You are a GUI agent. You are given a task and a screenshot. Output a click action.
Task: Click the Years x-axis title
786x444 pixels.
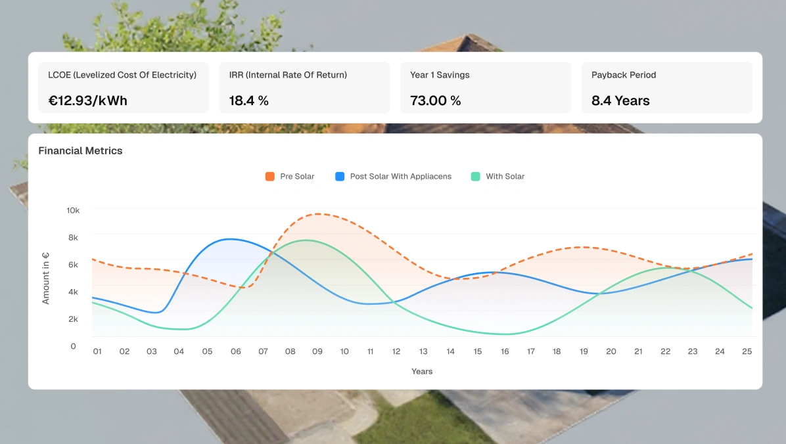421,371
